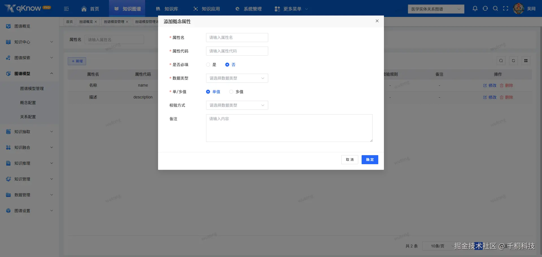
Task: Click the 确定 confirm button
Action: pyautogui.click(x=370, y=159)
